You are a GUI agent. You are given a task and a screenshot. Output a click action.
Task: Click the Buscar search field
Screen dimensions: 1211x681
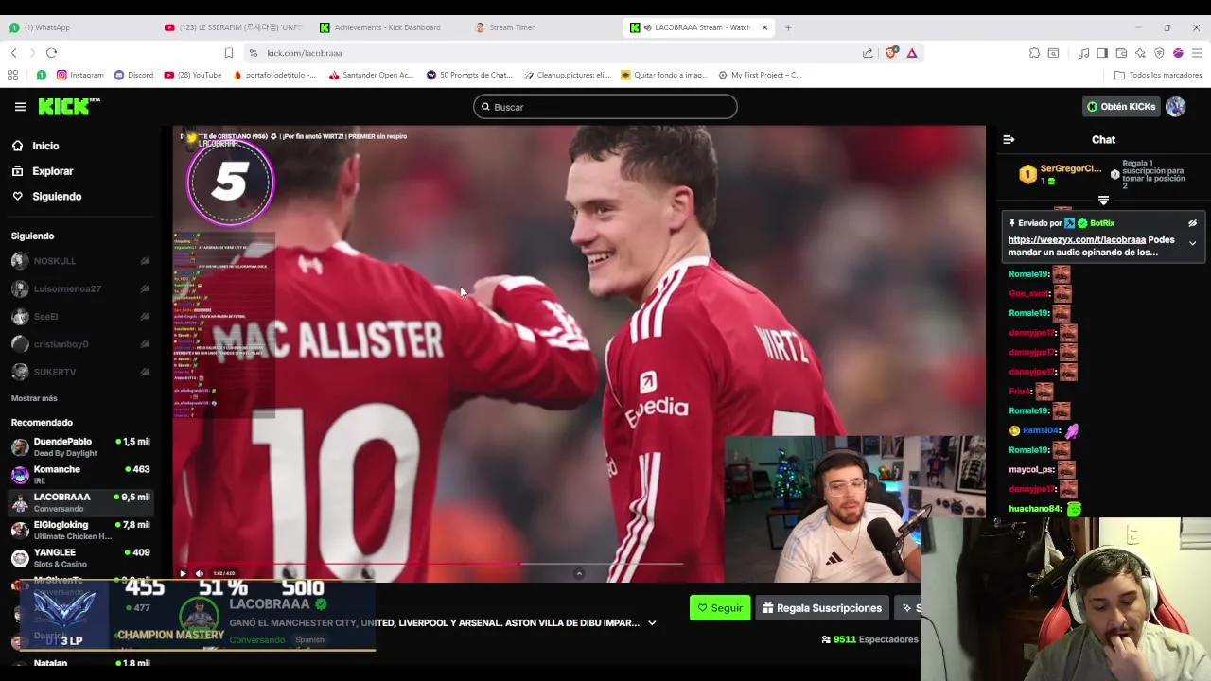tap(605, 107)
